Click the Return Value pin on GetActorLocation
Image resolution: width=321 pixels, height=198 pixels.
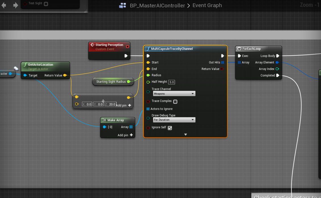pos(65,75)
